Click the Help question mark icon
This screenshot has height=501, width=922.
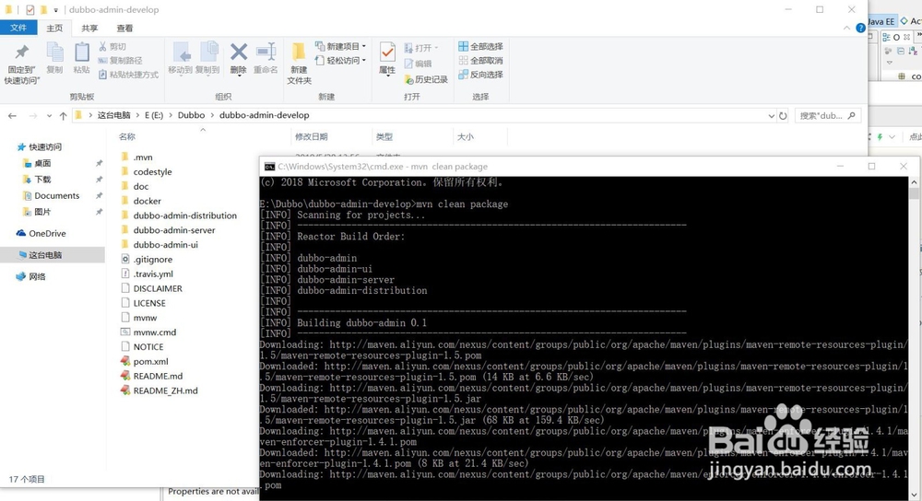click(860, 28)
